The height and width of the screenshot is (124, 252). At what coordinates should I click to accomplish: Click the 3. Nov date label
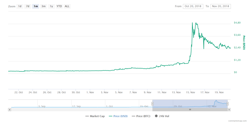pos(104,92)
